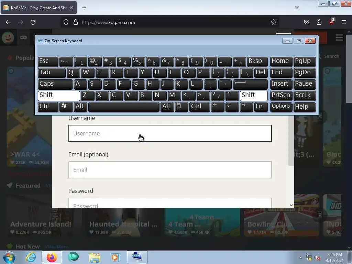Tap the Home key
The image size is (352, 264).
click(281, 62)
